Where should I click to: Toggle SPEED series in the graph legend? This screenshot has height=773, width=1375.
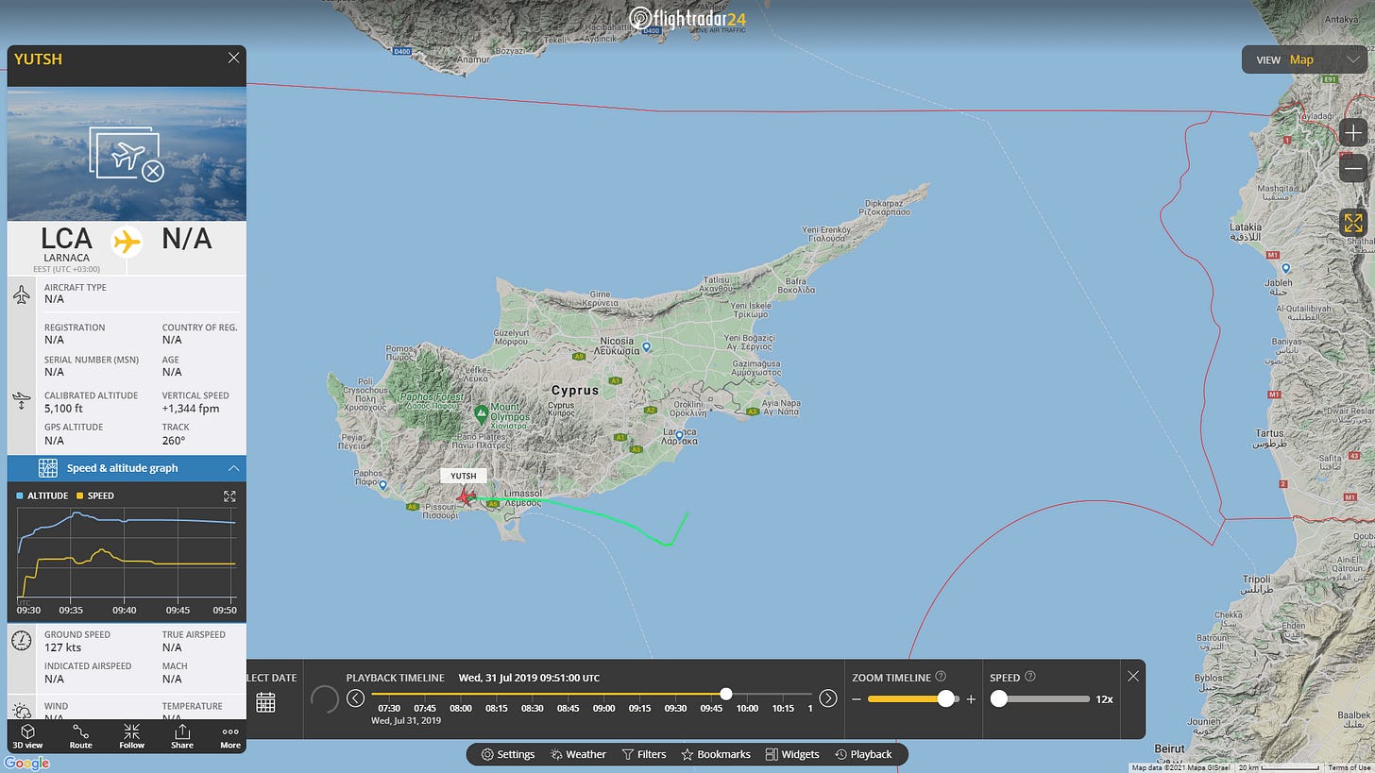pos(94,496)
